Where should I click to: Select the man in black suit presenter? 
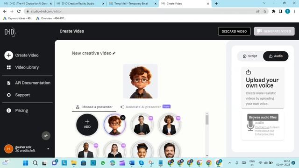point(142,125)
